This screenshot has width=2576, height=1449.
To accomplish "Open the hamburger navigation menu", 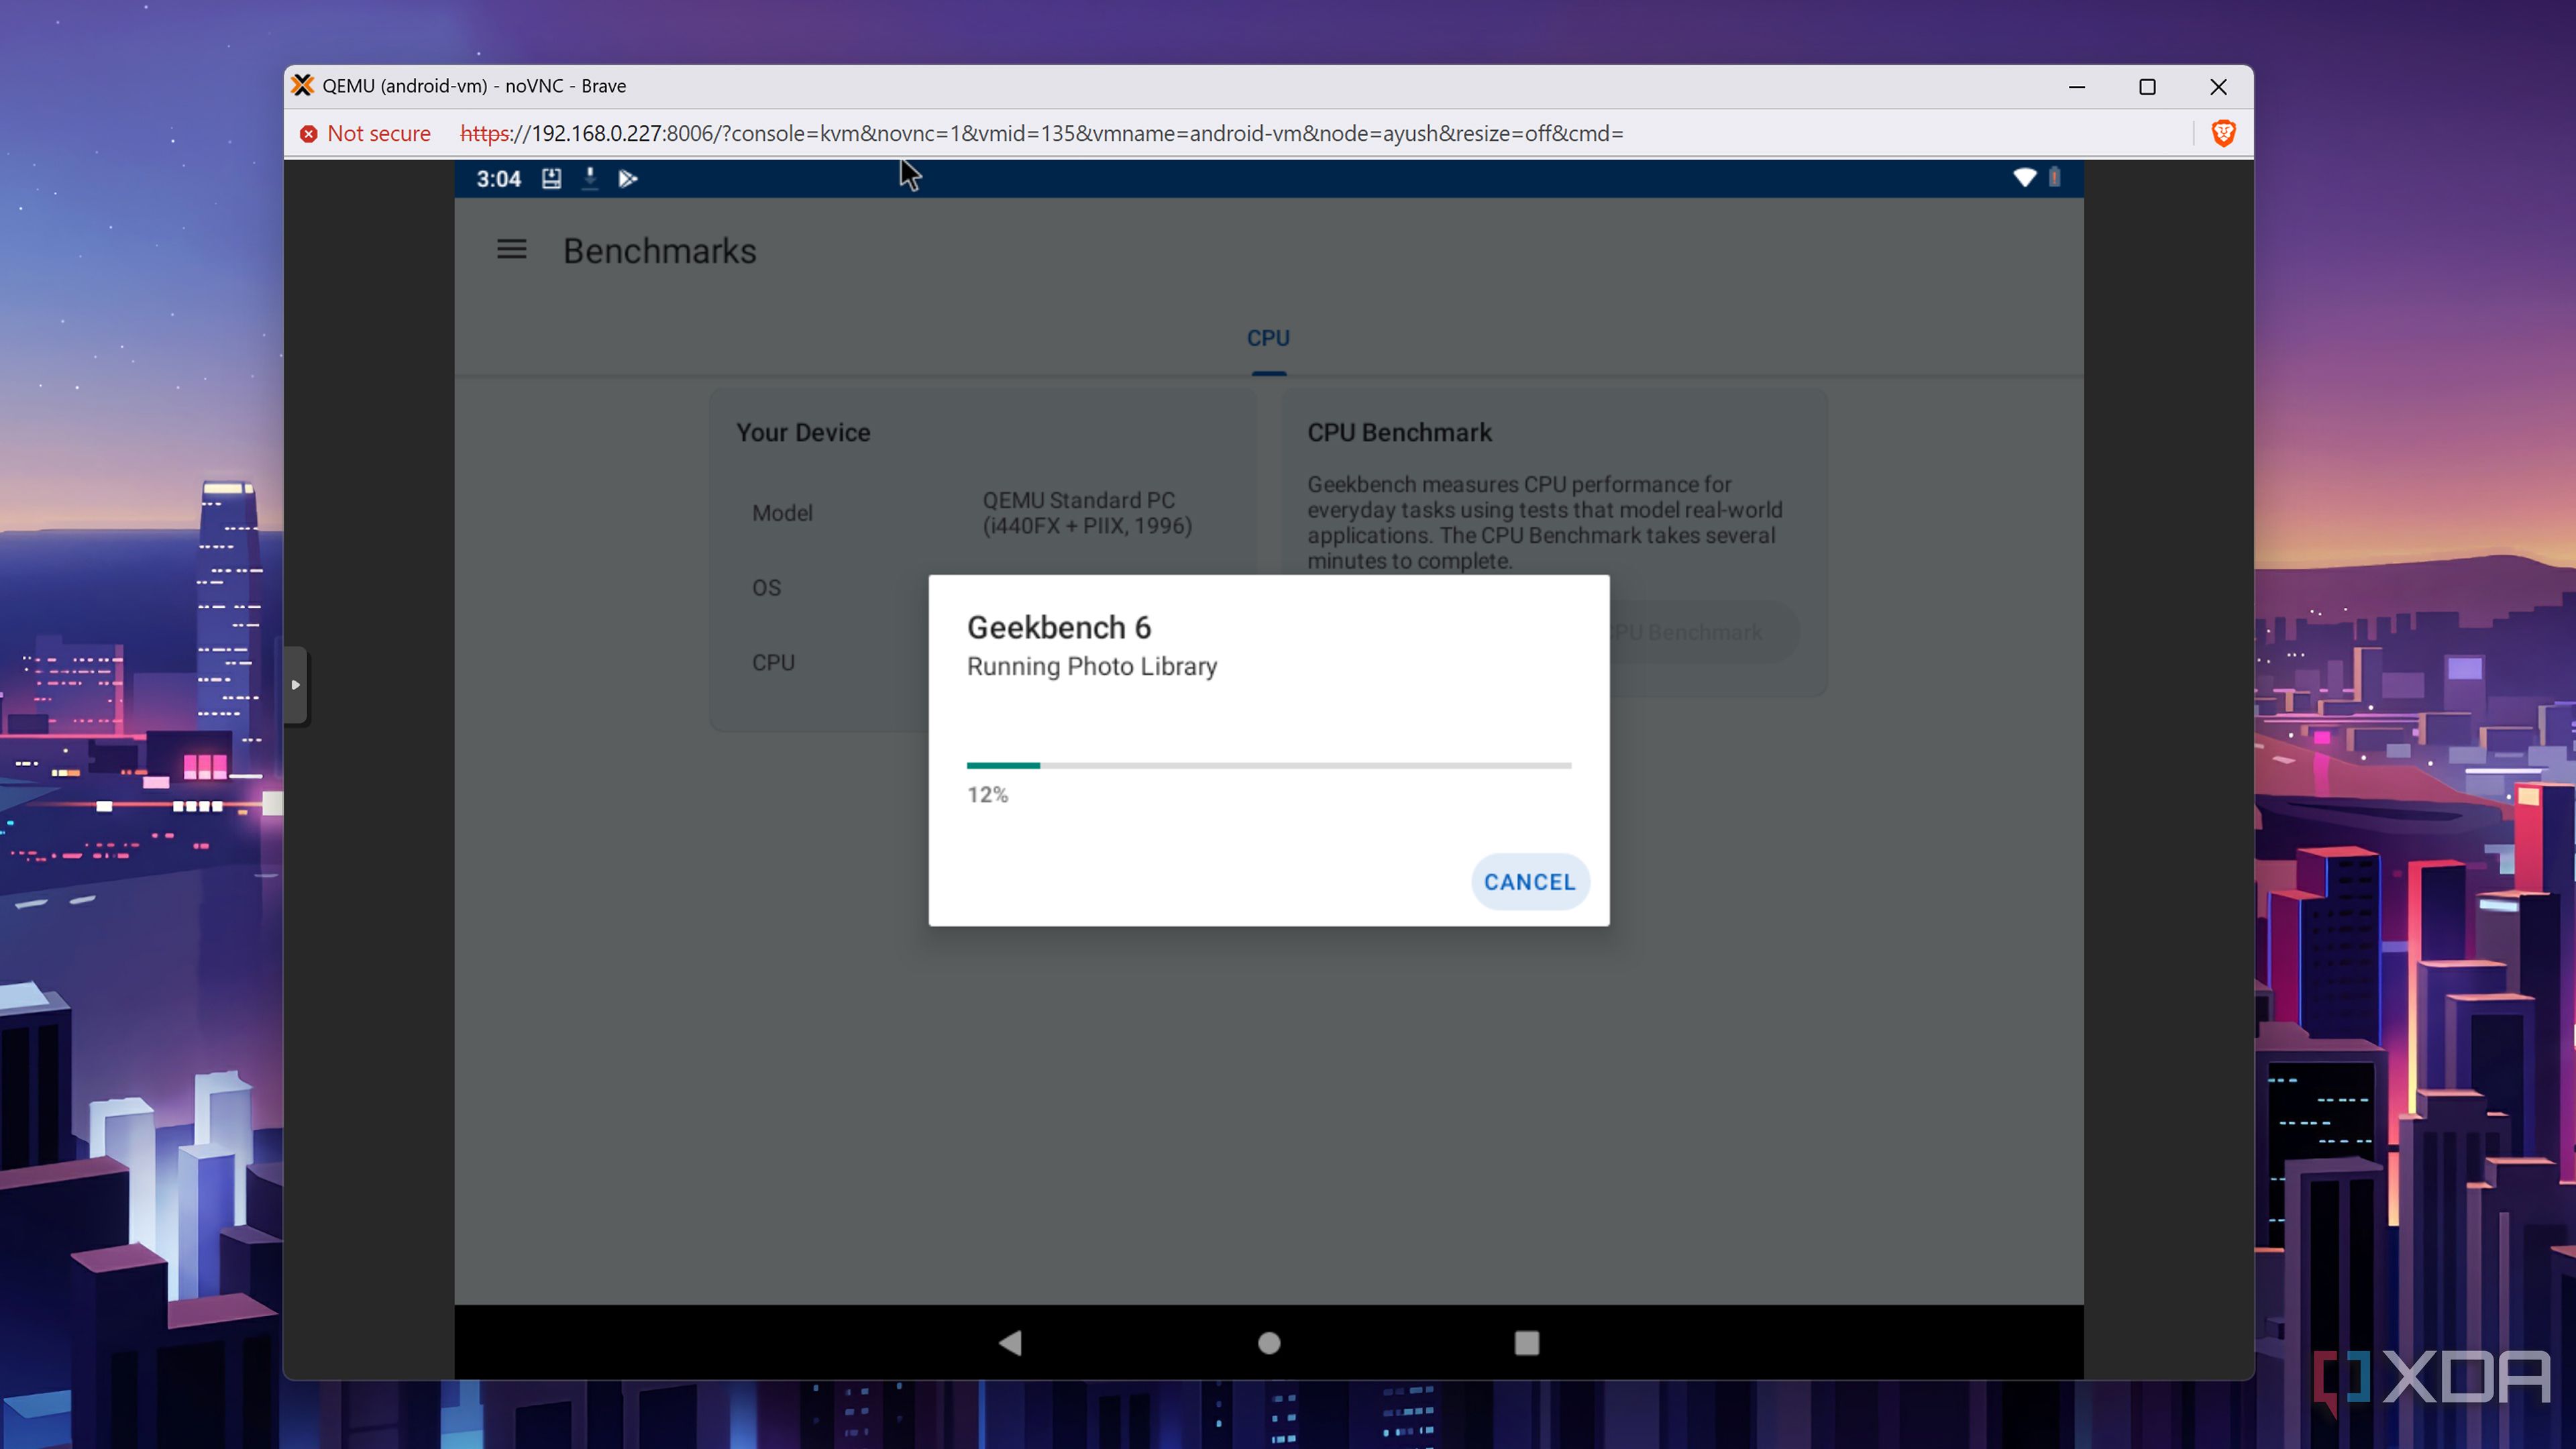I will (x=511, y=249).
